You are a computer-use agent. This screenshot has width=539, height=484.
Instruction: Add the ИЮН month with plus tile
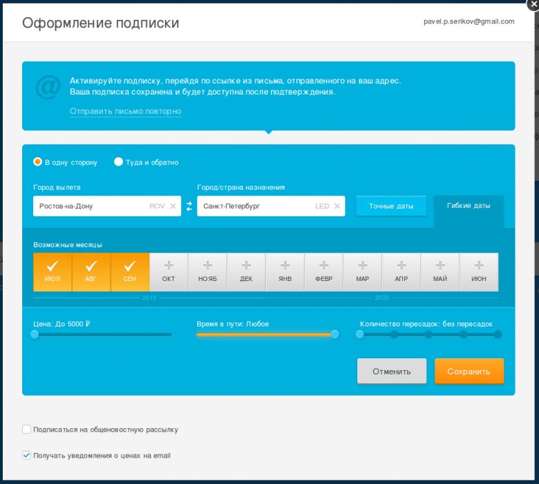point(478,271)
